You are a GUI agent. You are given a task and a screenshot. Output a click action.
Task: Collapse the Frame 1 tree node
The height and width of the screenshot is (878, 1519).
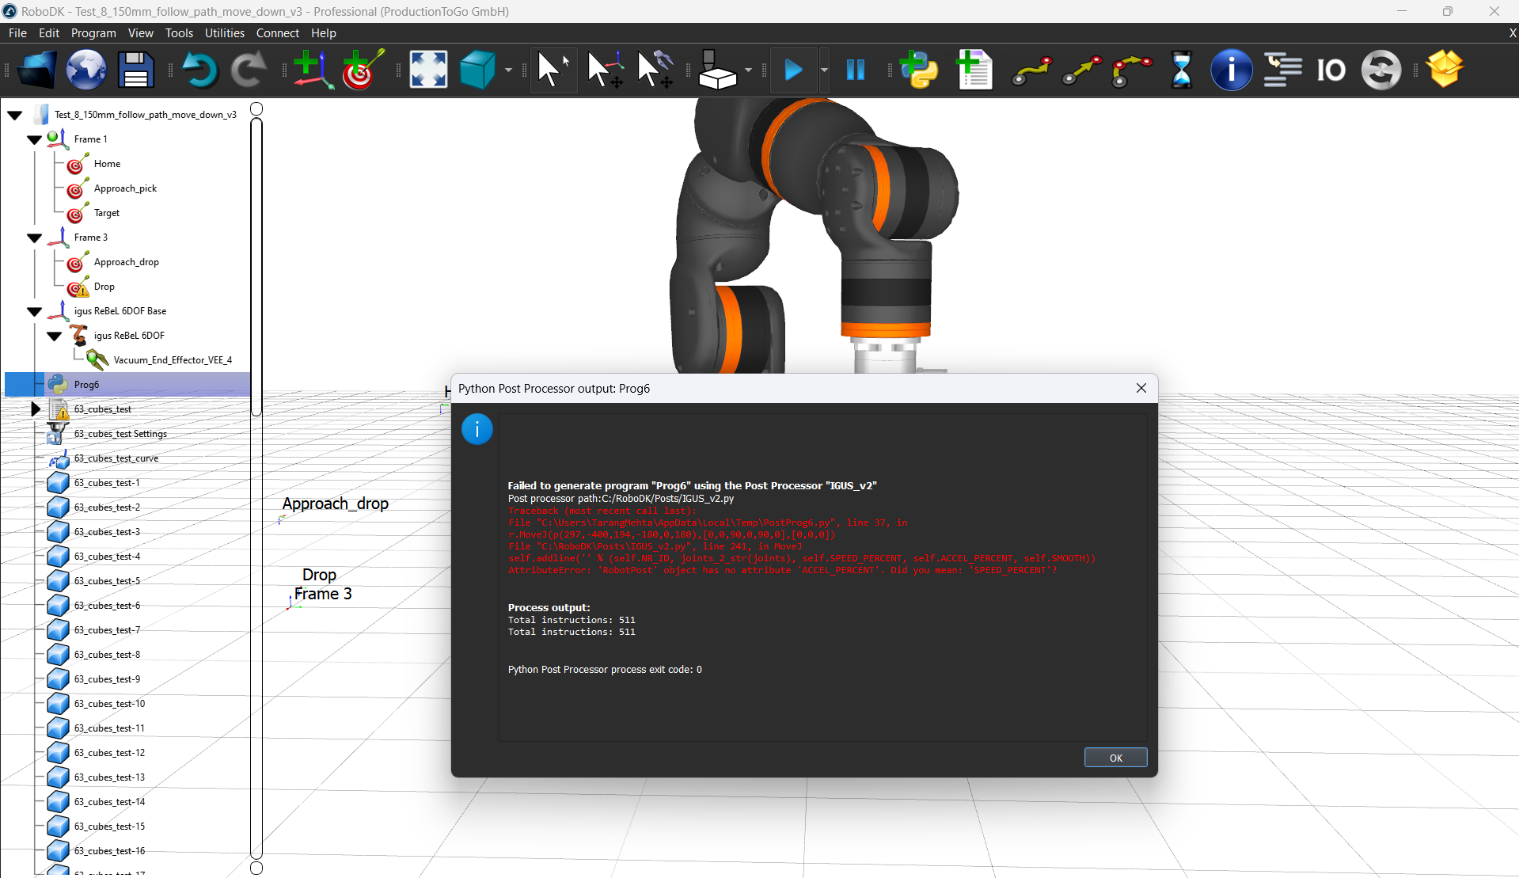click(x=34, y=139)
